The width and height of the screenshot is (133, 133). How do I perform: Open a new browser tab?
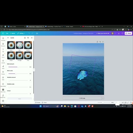[x=102, y=27]
